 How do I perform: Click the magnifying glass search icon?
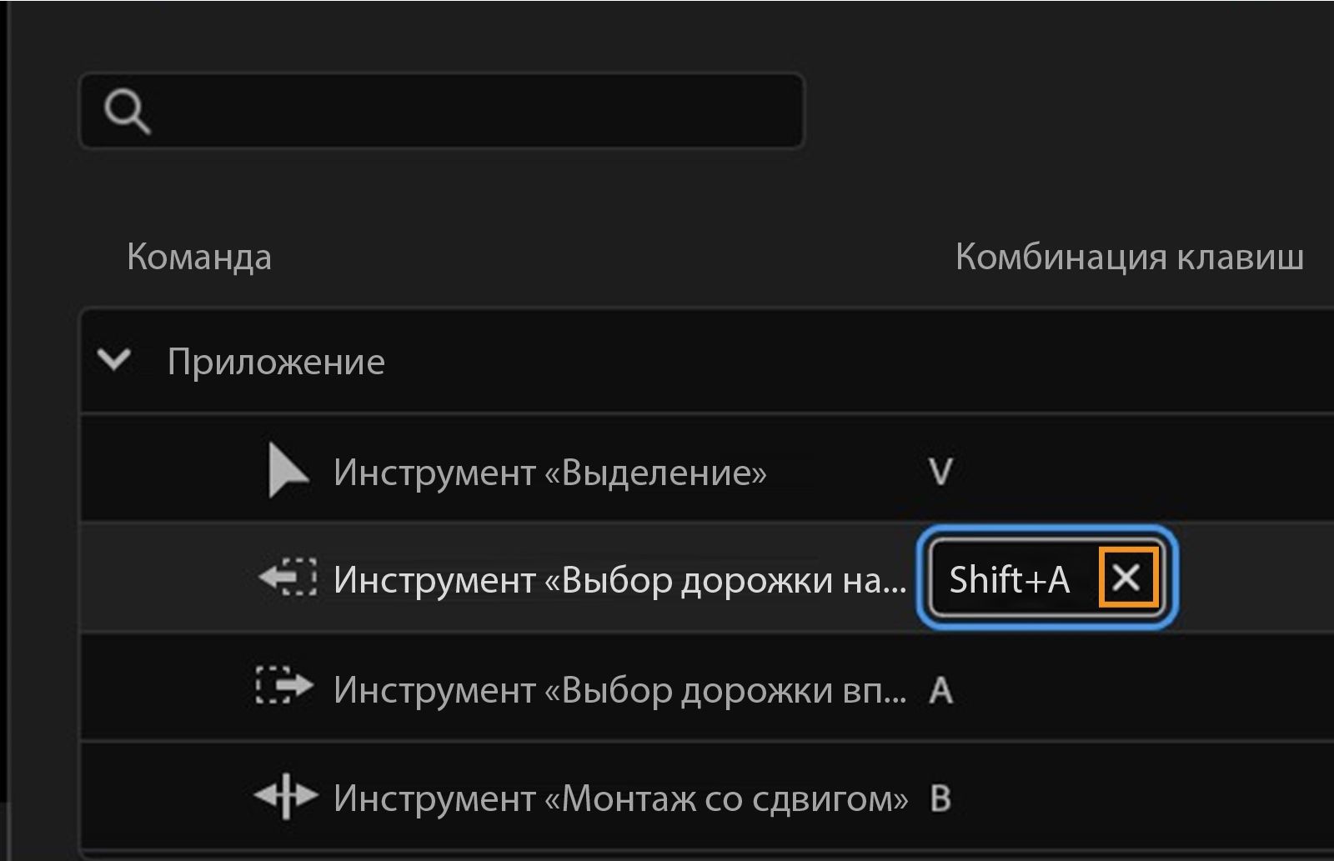coord(128,110)
